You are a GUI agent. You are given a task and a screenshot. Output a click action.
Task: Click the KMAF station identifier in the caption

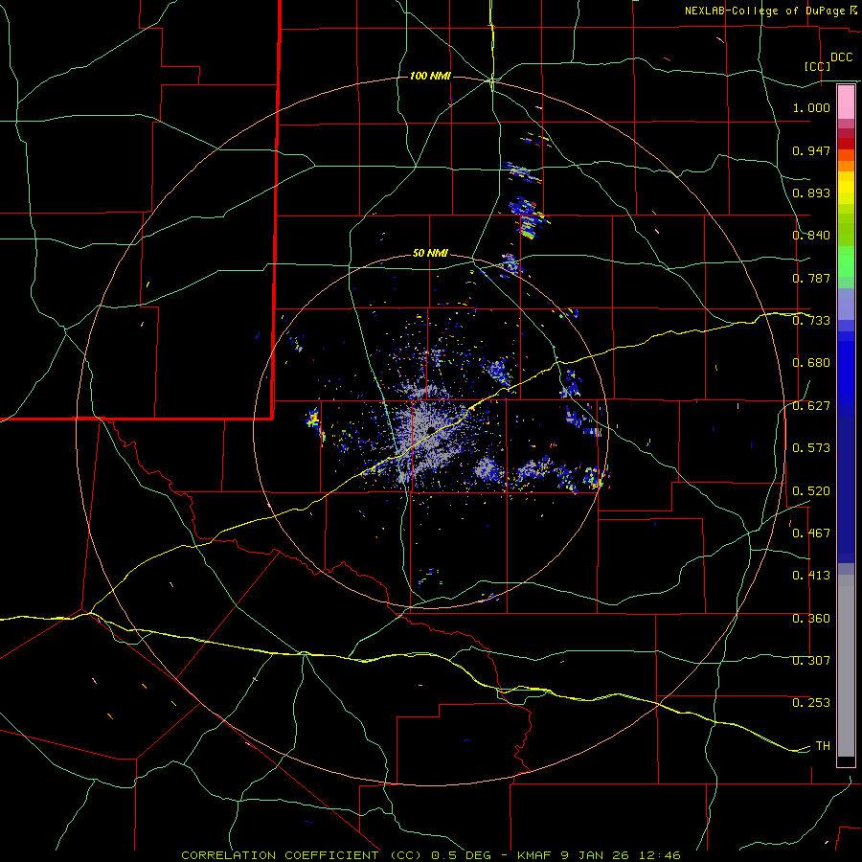point(535,855)
